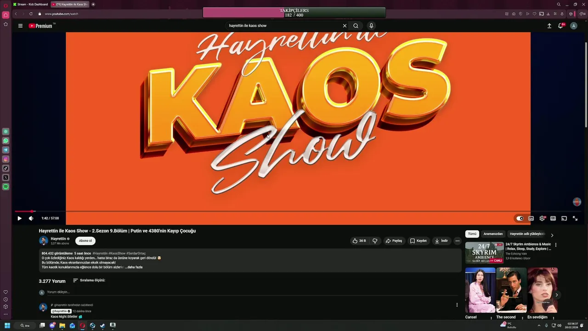The width and height of the screenshot is (588, 331).
Task: Cast video with Play on TV button
Action: point(564,218)
